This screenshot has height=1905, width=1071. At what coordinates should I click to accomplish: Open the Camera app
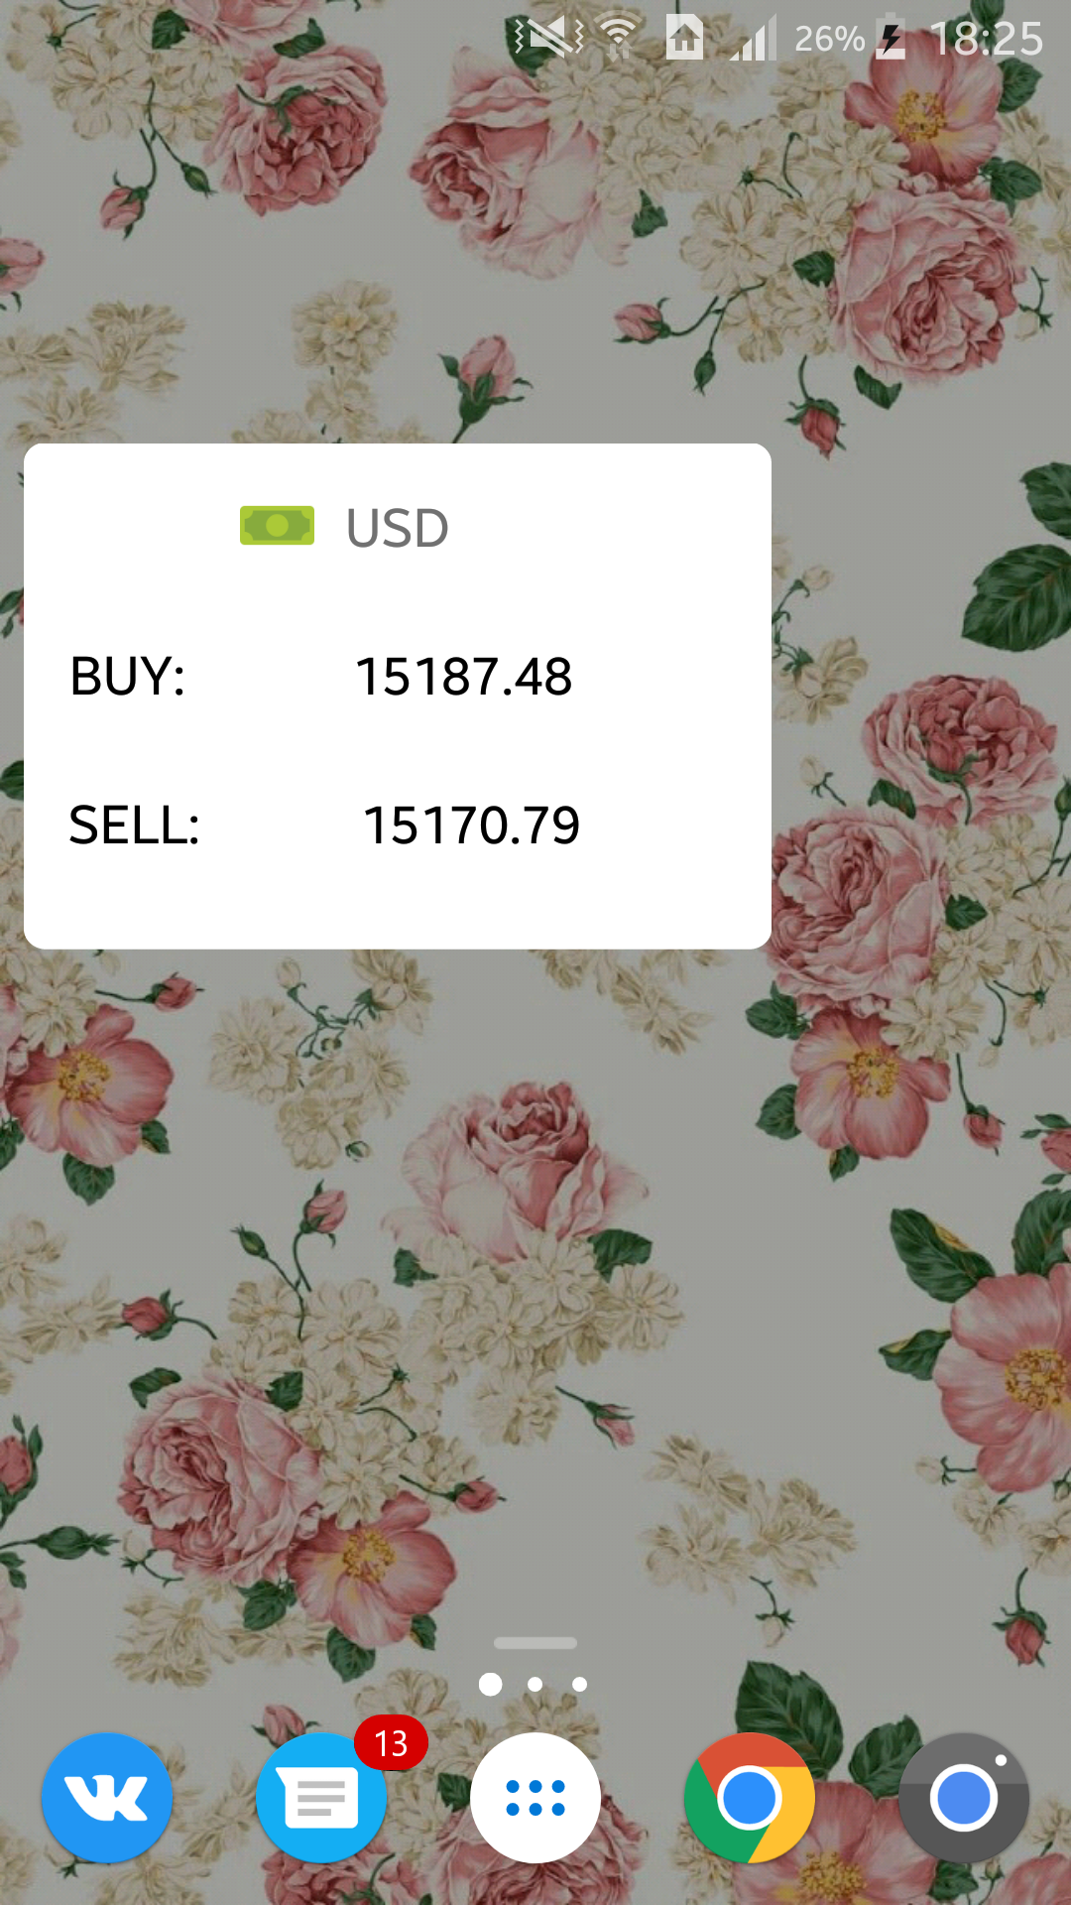click(x=964, y=1797)
